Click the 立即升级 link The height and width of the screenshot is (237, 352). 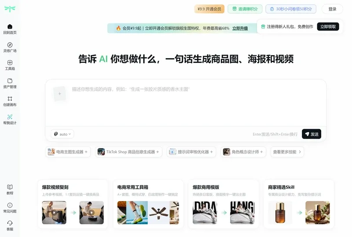(x=240, y=28)
